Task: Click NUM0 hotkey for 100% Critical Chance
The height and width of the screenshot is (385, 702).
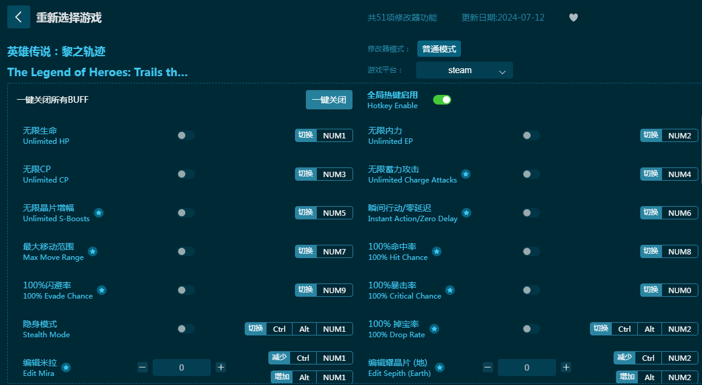Action: [x=680, y=290]
